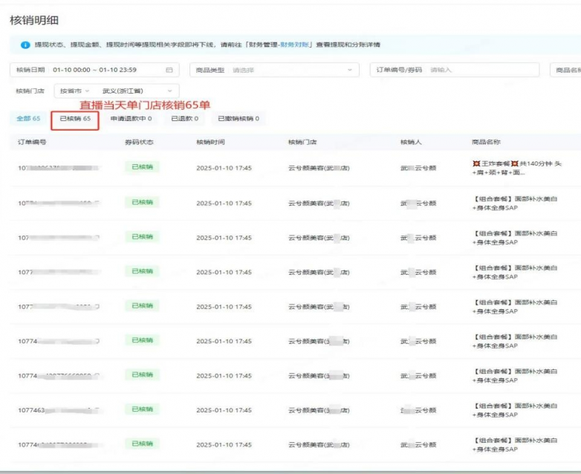This screenshot has height=474, width=581.
Task: Click the 订单编号 column header
Action: (x=33, y=141)
